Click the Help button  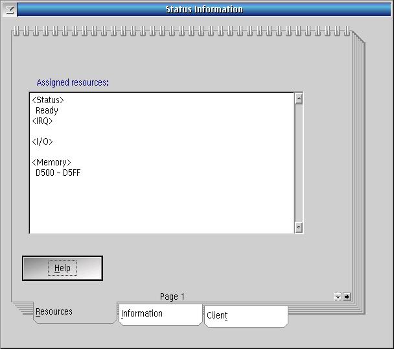click(x=63, y=268)
